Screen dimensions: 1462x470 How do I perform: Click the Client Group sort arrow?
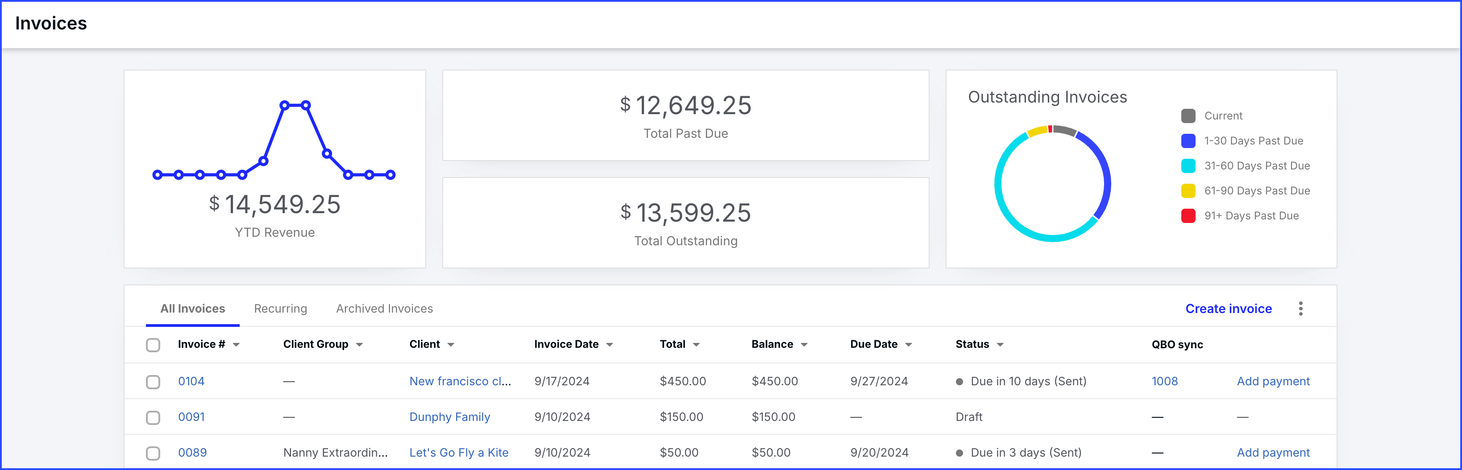(359, 345)
